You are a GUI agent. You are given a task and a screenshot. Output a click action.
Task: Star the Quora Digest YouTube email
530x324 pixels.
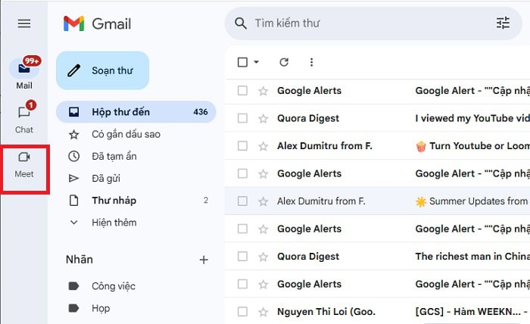coord(263,118)
